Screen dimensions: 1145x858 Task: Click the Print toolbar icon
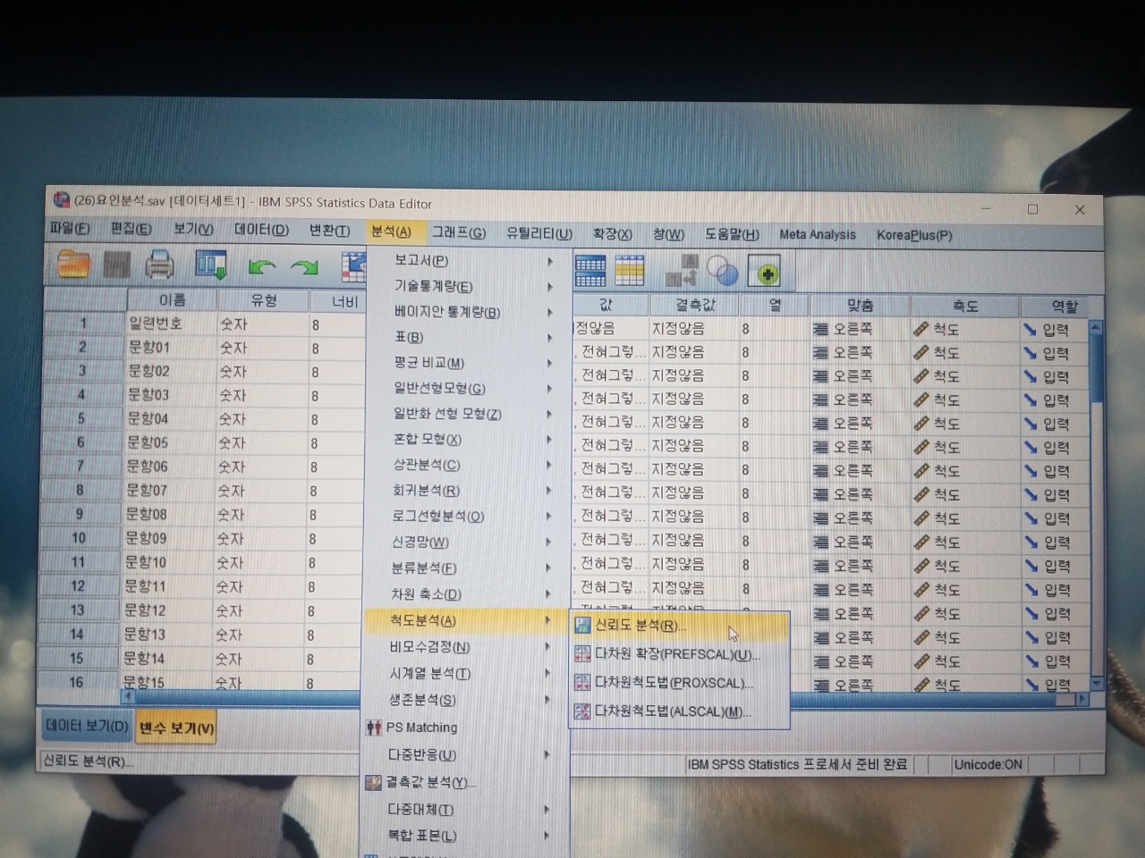[x=160, y=265]
